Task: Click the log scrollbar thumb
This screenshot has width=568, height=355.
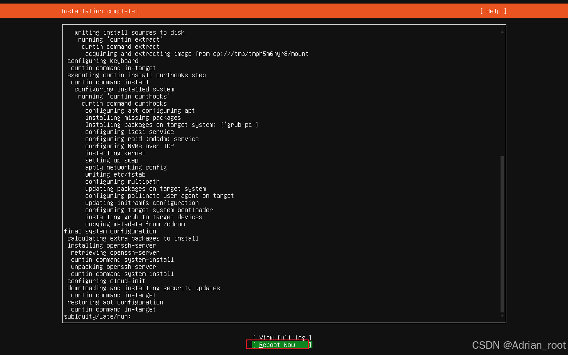Action: tap(502, 234)
